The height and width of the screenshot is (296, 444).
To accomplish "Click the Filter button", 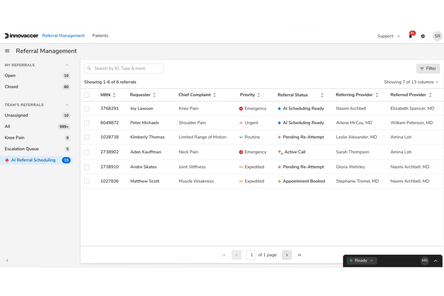I will click(428, 68).
